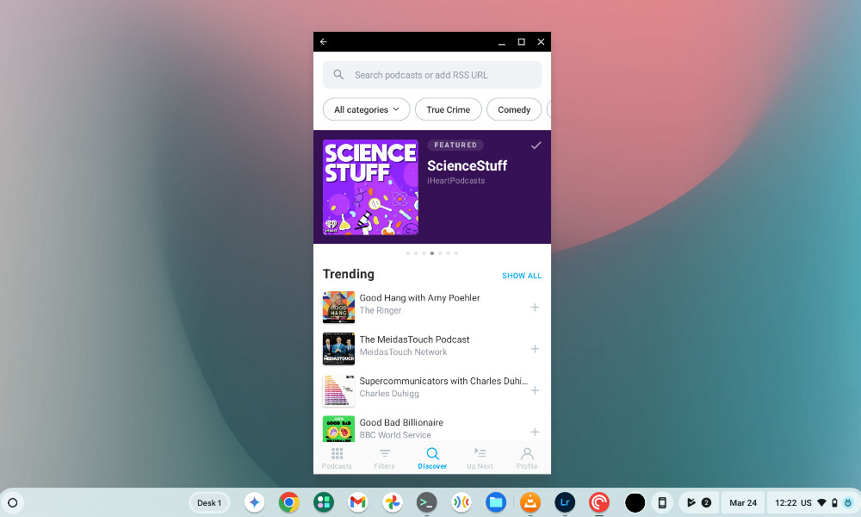The height and width of the screenshot is (517, 861).
Task: Select the True Crime category chip
Action: 448,109
